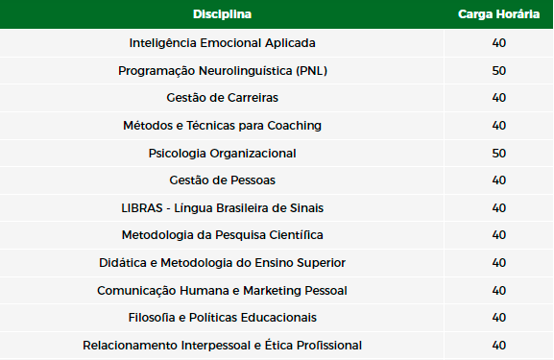554x360 pixels.
Task: Click the Carga Horária column header
Action: [498, 14]
